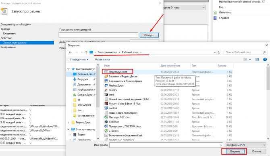270x156 pixels.
Task: Click Новая папка in the dialog toolbar
Action: [x=102, y=59]
